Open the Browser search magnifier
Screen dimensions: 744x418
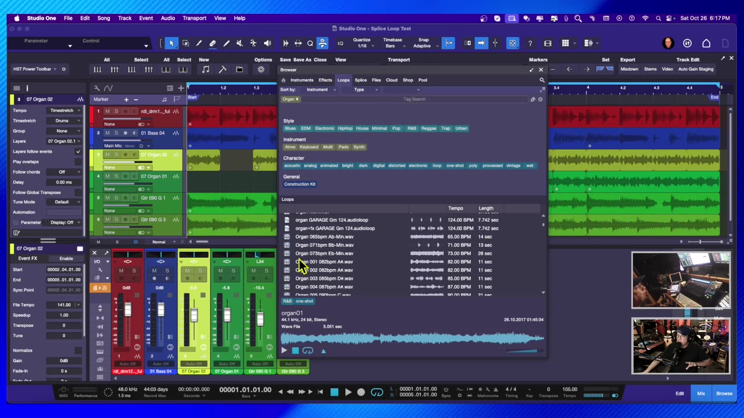(541, 80)
